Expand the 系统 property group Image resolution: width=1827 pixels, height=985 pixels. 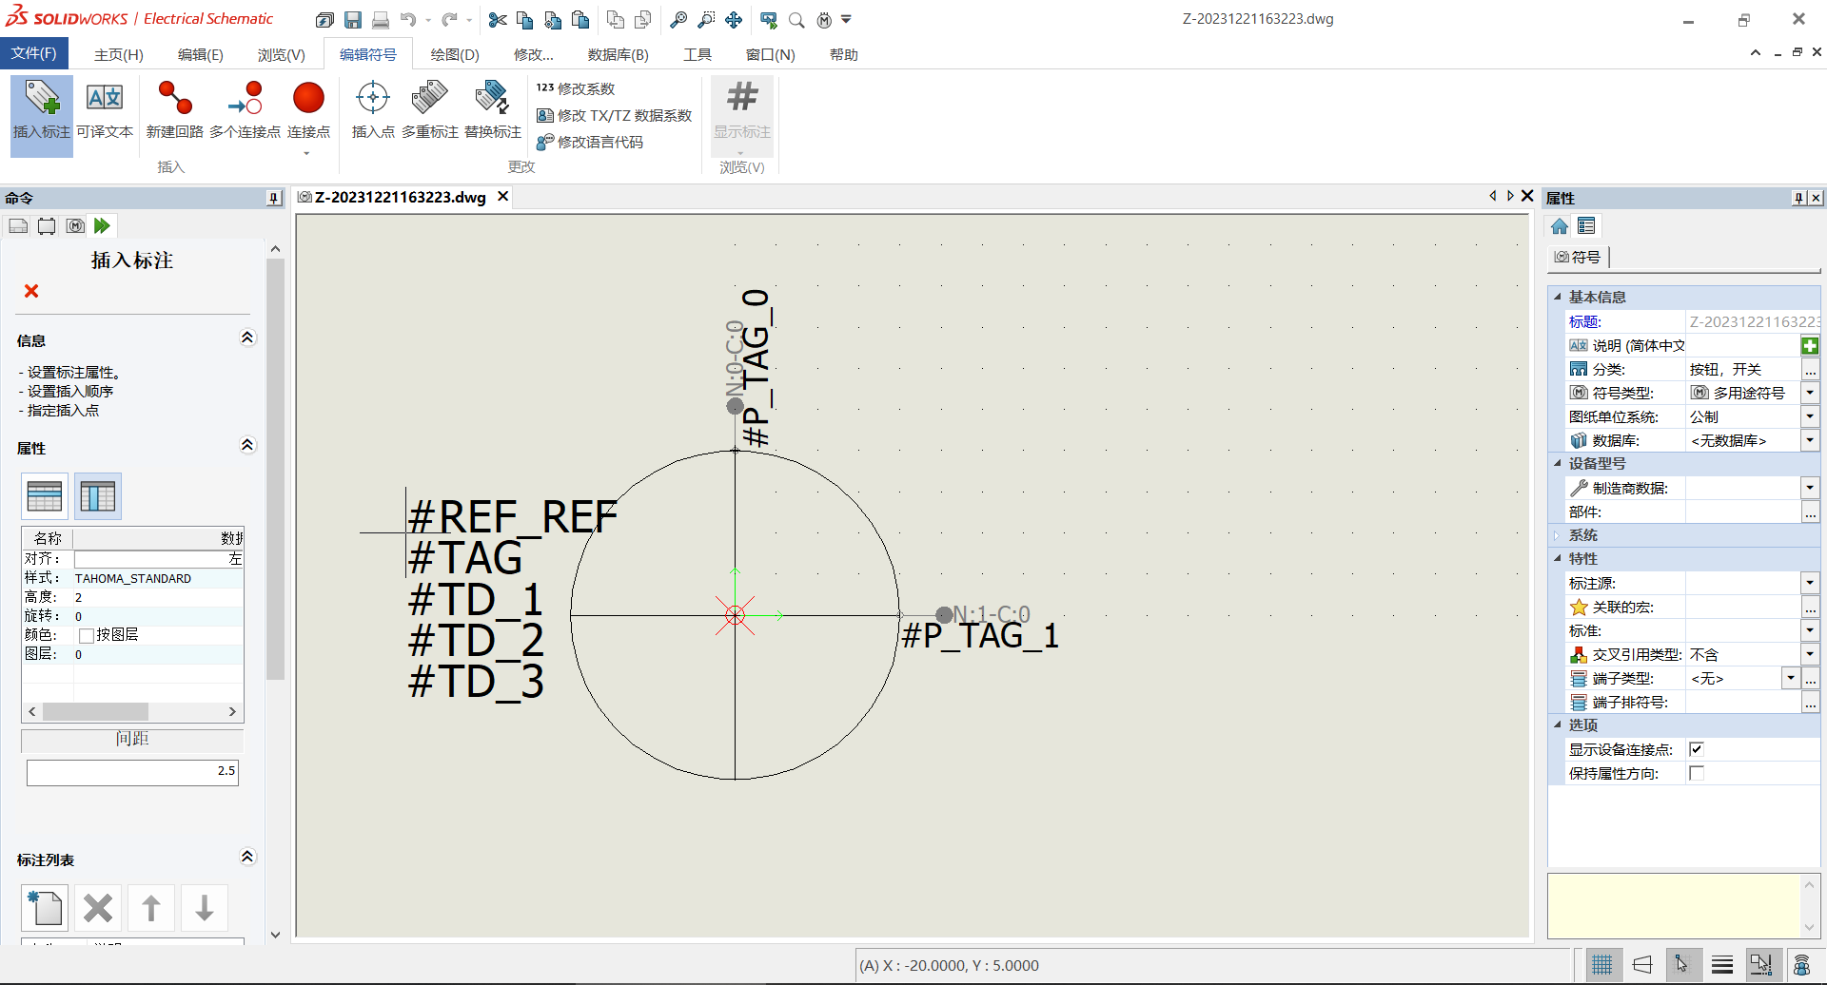point(1558,535)
